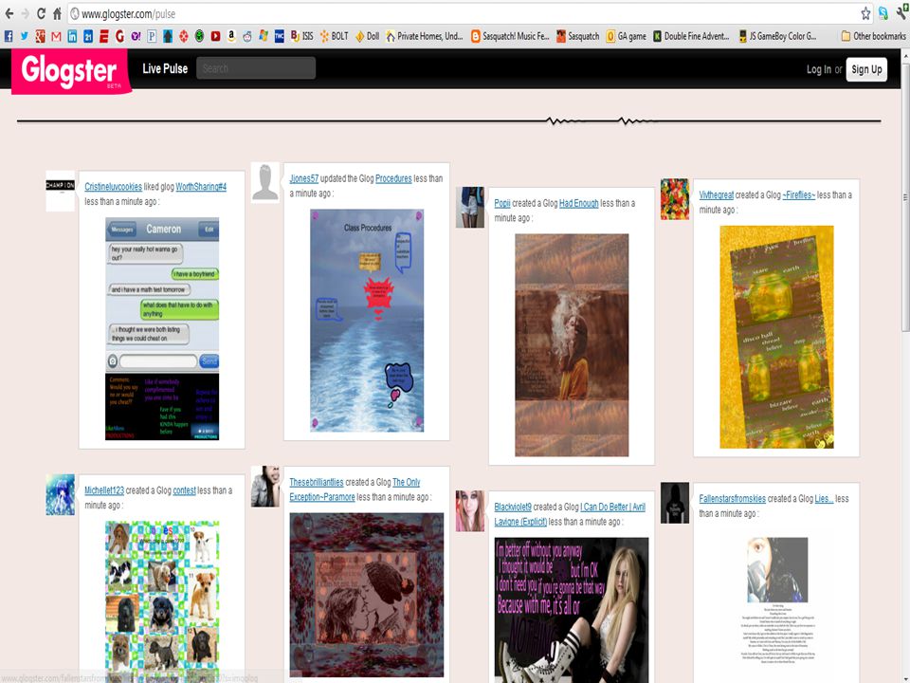Open the Yahoo bookmark icon
Image resolution: width=910 pixels, height=683 pixels.
pyautogui.click(x=136, y=36)
